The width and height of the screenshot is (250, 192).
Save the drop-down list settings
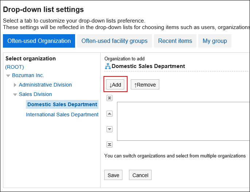[x=113, y=175]
